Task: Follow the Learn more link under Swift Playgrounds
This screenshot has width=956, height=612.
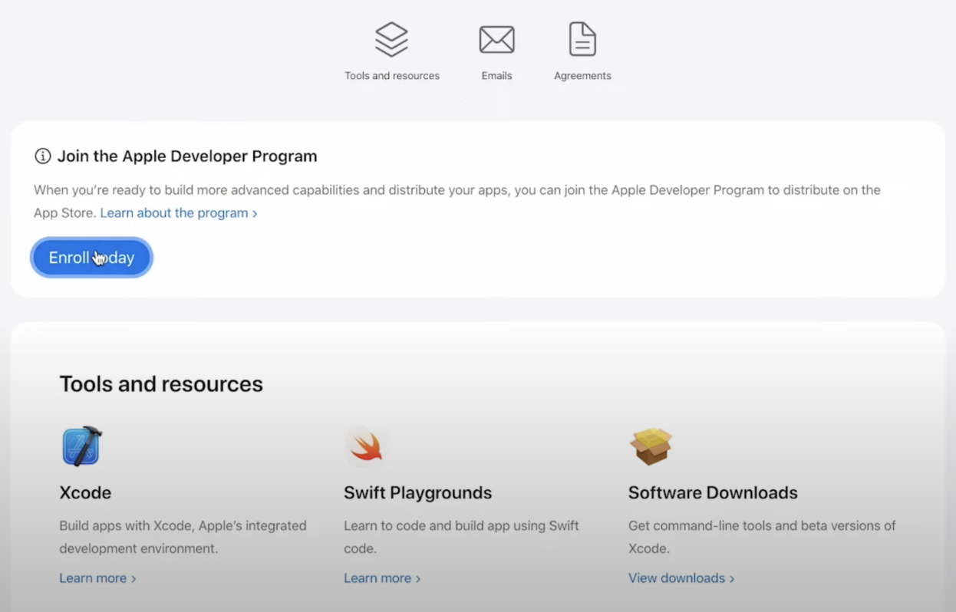Action: pyautogui.click(x=382, y=578)
